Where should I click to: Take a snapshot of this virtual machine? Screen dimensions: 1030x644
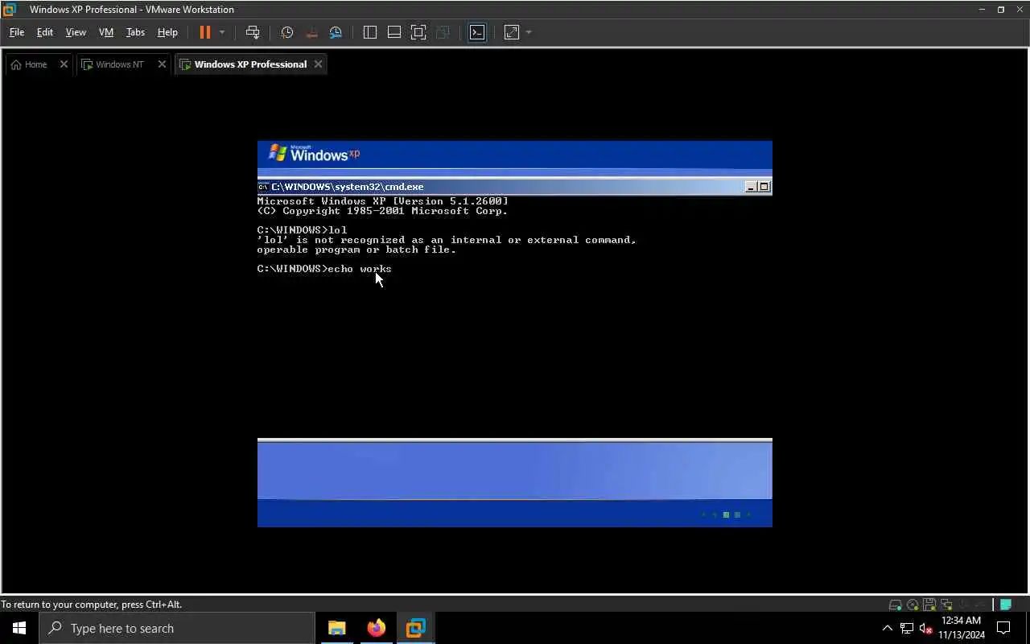(286, 32)
